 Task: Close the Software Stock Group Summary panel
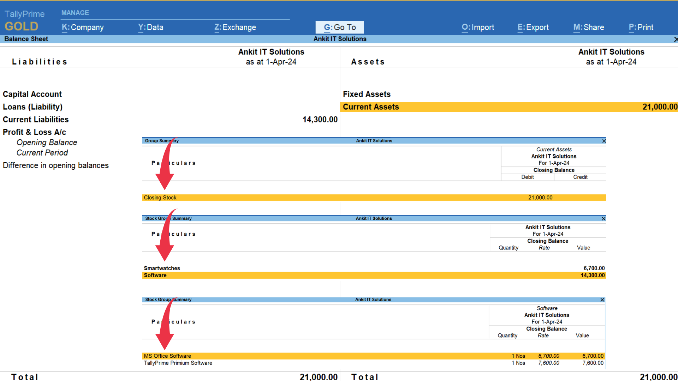point(602,300)
